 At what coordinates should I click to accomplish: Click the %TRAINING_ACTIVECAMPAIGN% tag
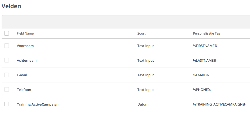click(x=219, y=104)
